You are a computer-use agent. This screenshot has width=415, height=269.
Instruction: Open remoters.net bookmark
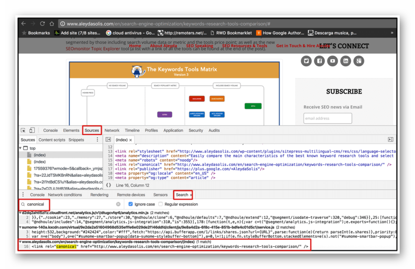183,33
